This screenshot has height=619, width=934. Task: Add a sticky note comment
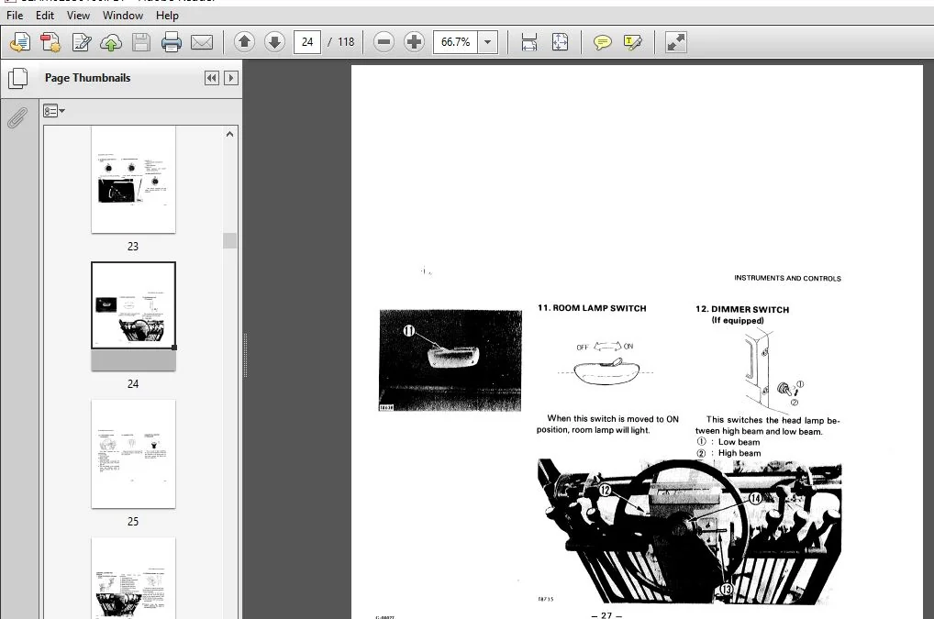[x=602, y=42]
